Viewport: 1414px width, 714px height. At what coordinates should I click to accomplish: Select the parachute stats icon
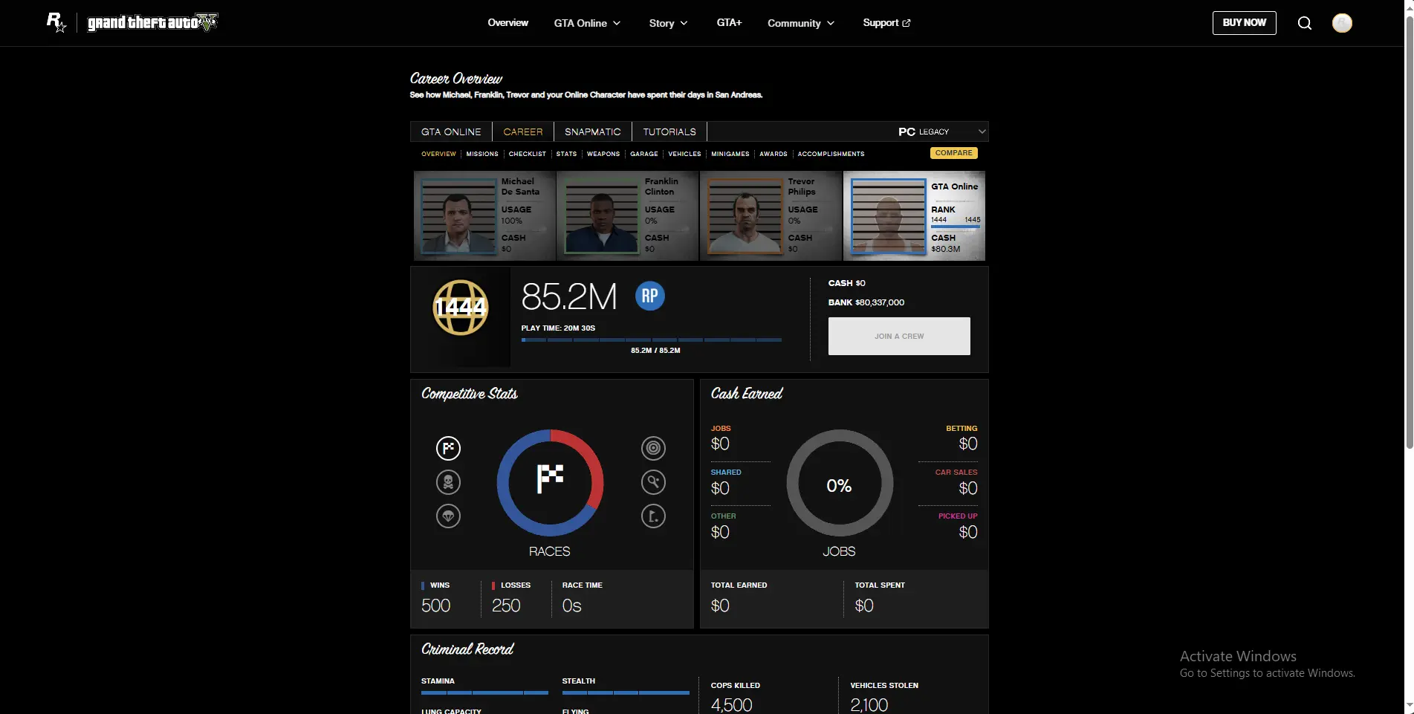tap(448, 516)
